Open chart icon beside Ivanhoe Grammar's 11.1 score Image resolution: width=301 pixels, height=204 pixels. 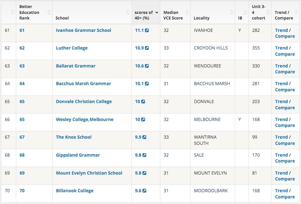147,31
